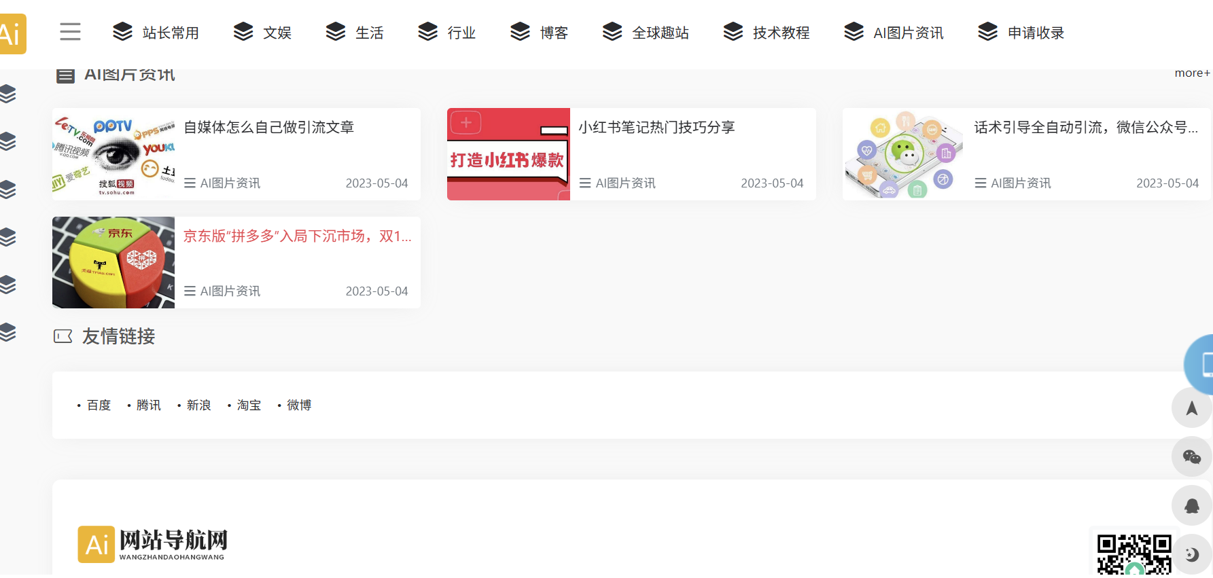This screenshot has height=578, width=1213.
Task: Click the back-to-top arrow button
Action: [x=1191, y=408]
